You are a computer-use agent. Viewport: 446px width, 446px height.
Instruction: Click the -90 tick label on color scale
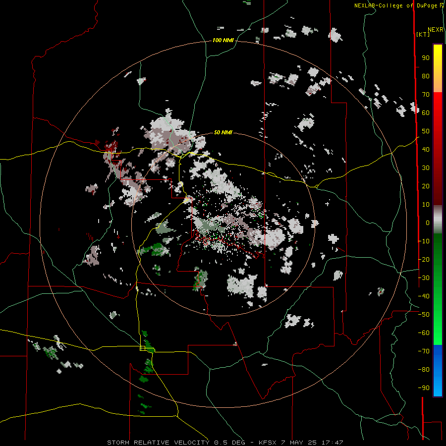424,388
